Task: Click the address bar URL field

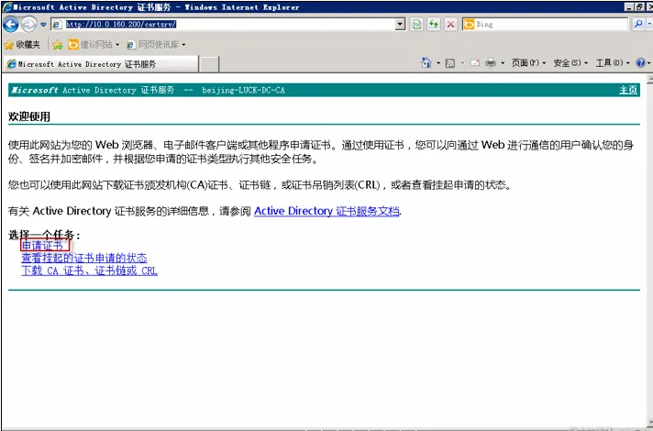Action: coord(227,24)
